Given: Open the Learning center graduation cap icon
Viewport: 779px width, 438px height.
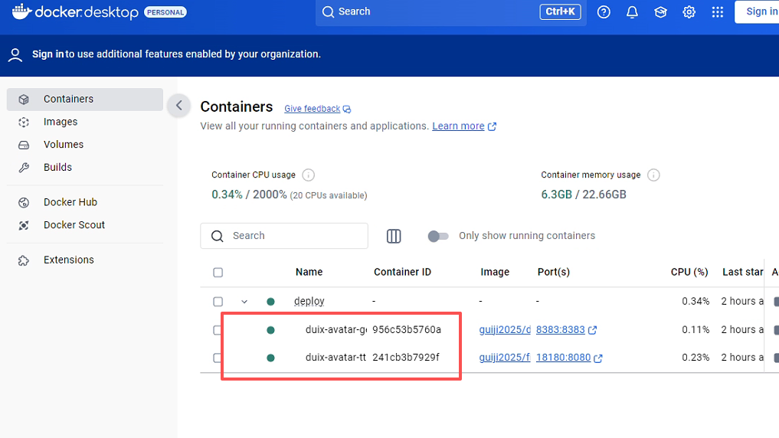Looking at the screenshot, I should click(660, 12).
